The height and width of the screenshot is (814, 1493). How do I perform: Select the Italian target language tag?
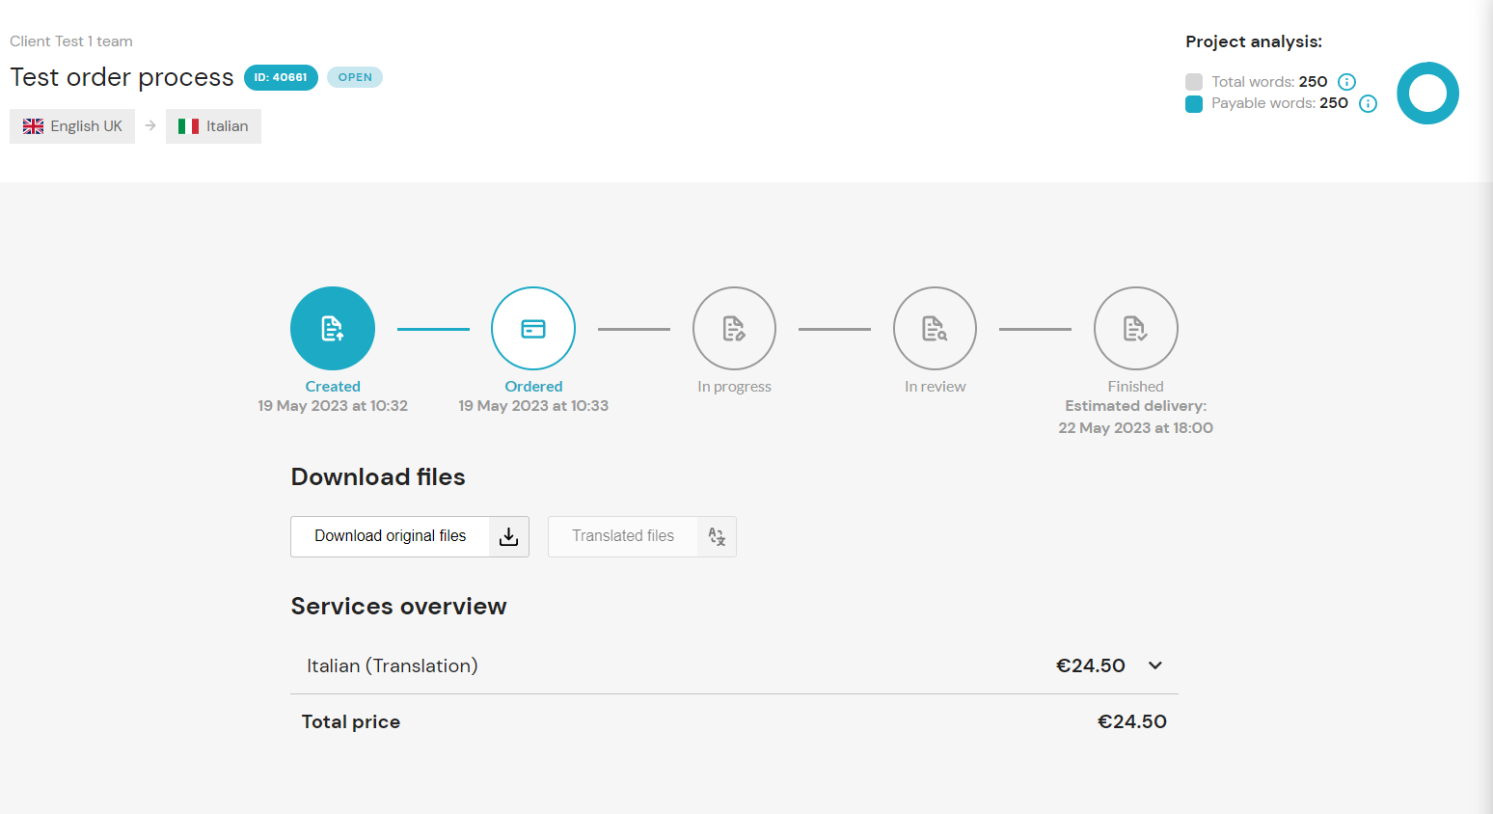pos(213,126)
